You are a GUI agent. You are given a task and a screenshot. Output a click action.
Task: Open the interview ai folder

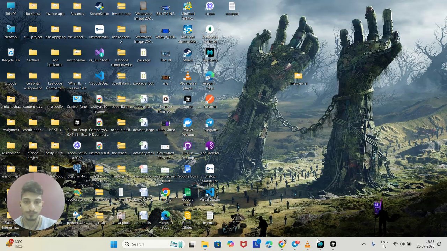[x=298, y=78]
